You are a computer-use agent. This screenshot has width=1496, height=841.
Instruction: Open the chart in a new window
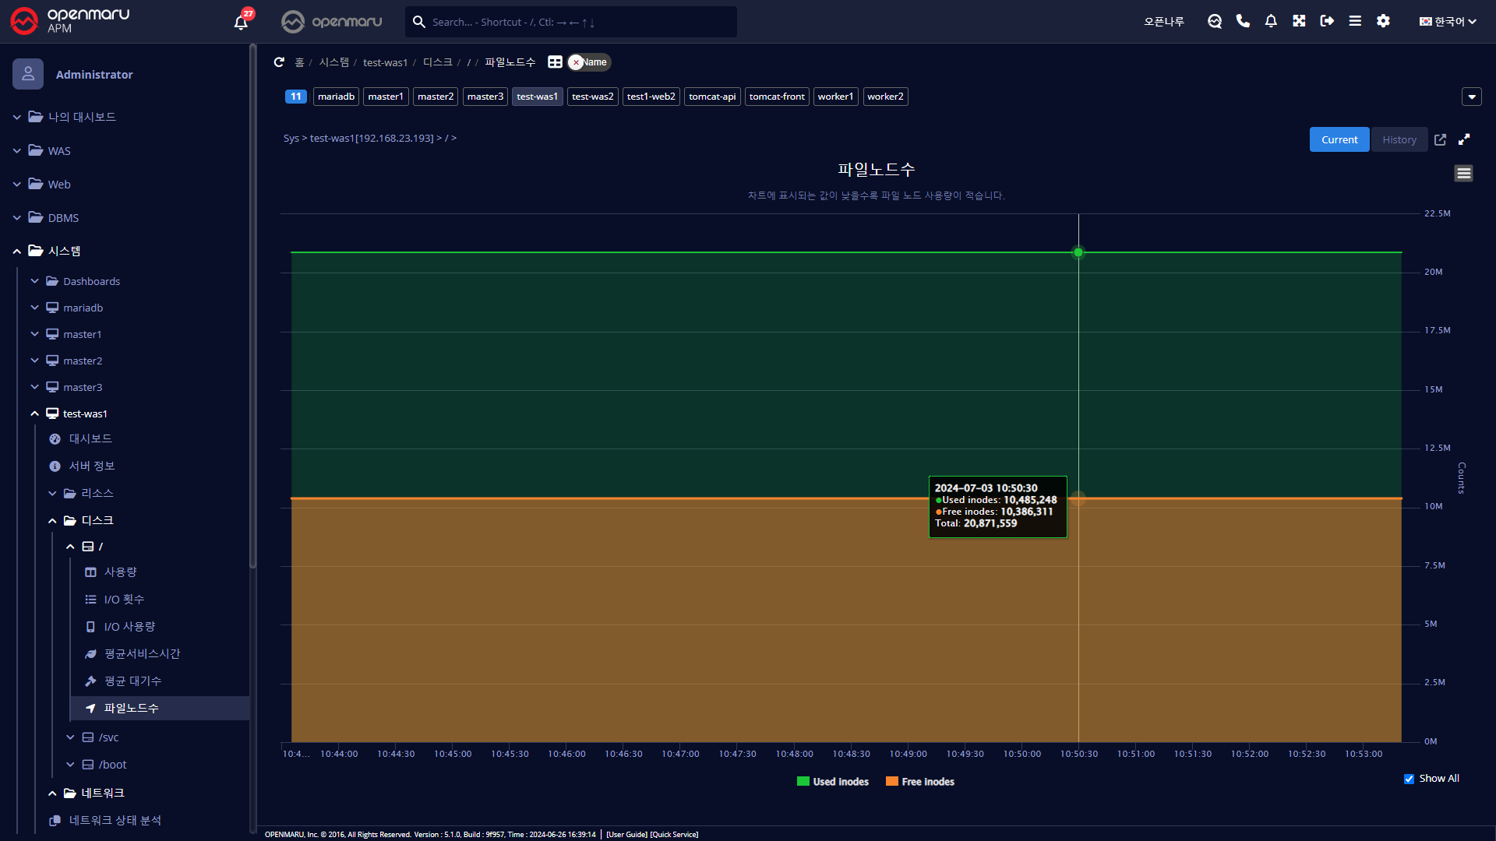point(1440,139)
